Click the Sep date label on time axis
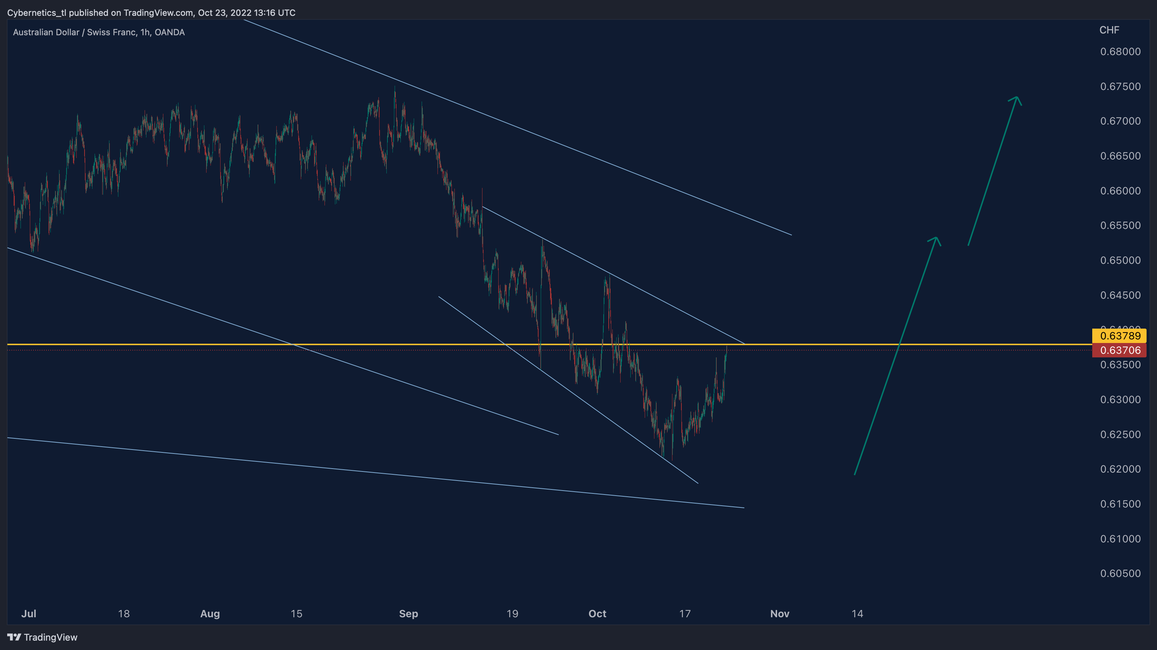The height and width of the screenshot is (650, 1157). click(x=408, y=614)
